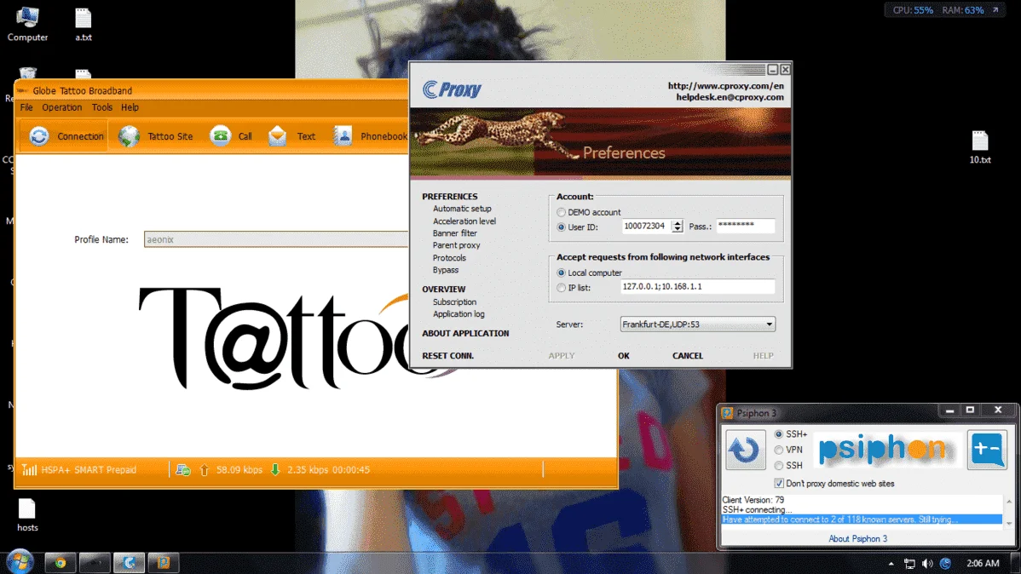Click ABOUT APPLICATION in CProxy
1021x574 pixels.
[465, 333]
